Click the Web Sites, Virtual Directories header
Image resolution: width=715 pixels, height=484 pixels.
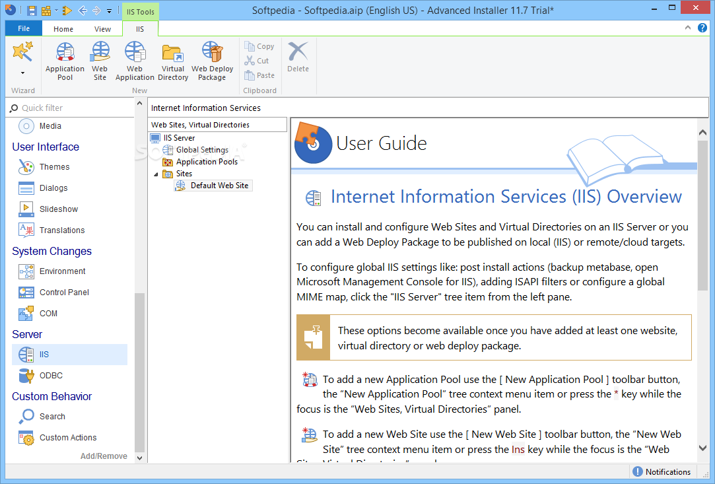point(218,125)
